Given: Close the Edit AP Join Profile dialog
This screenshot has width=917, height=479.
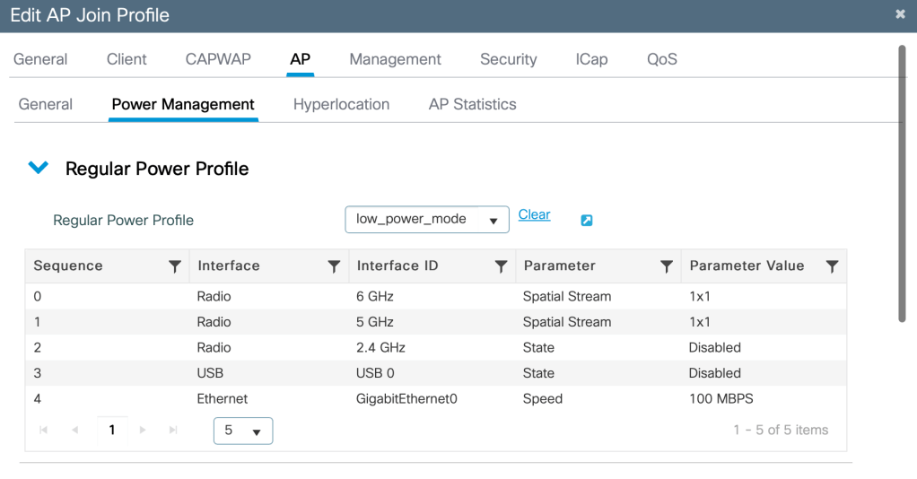Looking at the screenshot, I should tap(900, 14).
